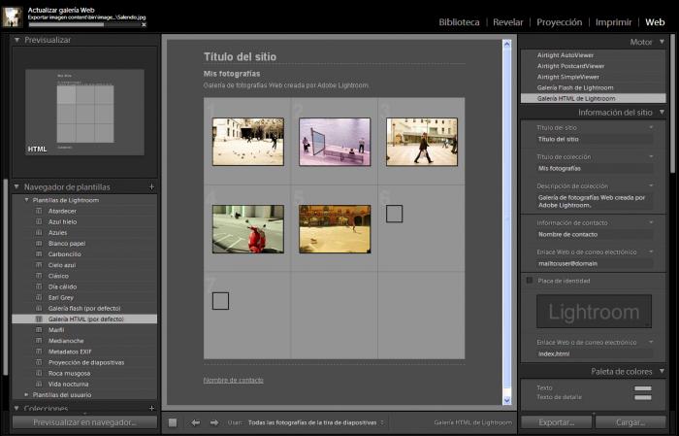Collapse the Plantillas de Lightroom folder
Screen dimensions: 679x436
pyautogui.click(x=26, y=200)
